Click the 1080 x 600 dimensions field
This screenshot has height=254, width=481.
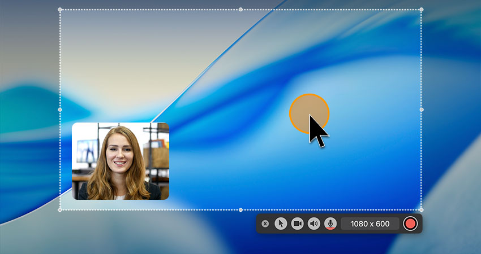coord(370,224)
